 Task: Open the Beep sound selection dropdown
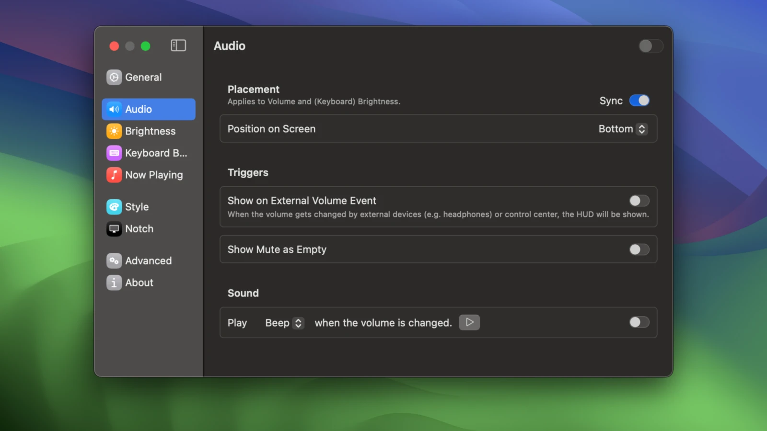(x=285, y=323)
